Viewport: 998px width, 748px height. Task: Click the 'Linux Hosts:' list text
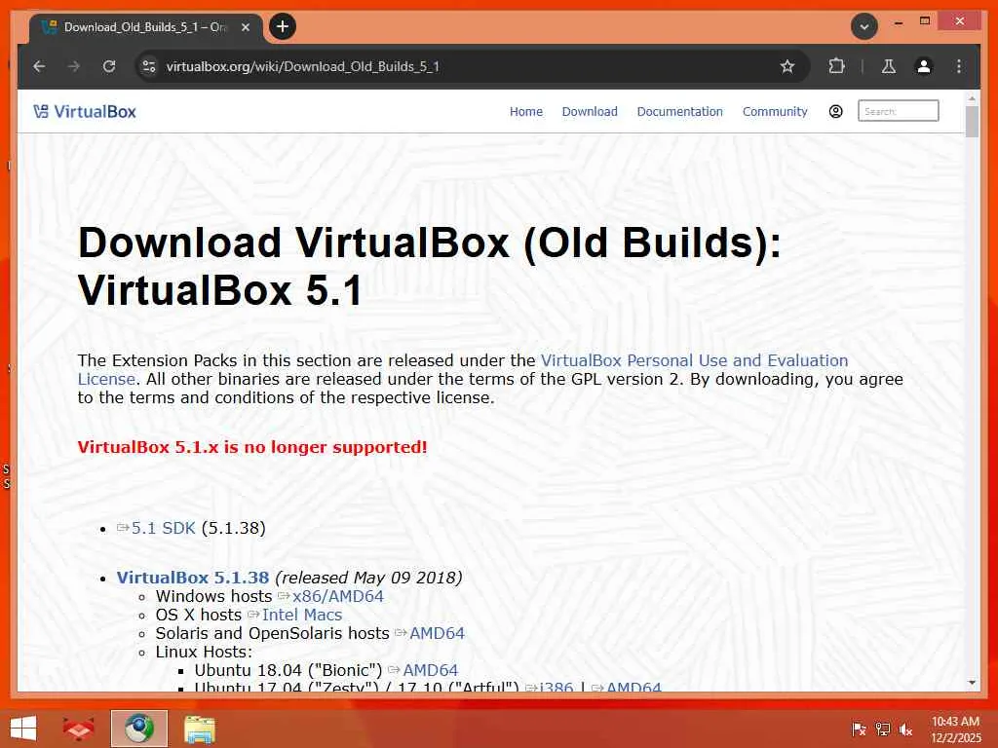tap(204, 652)
